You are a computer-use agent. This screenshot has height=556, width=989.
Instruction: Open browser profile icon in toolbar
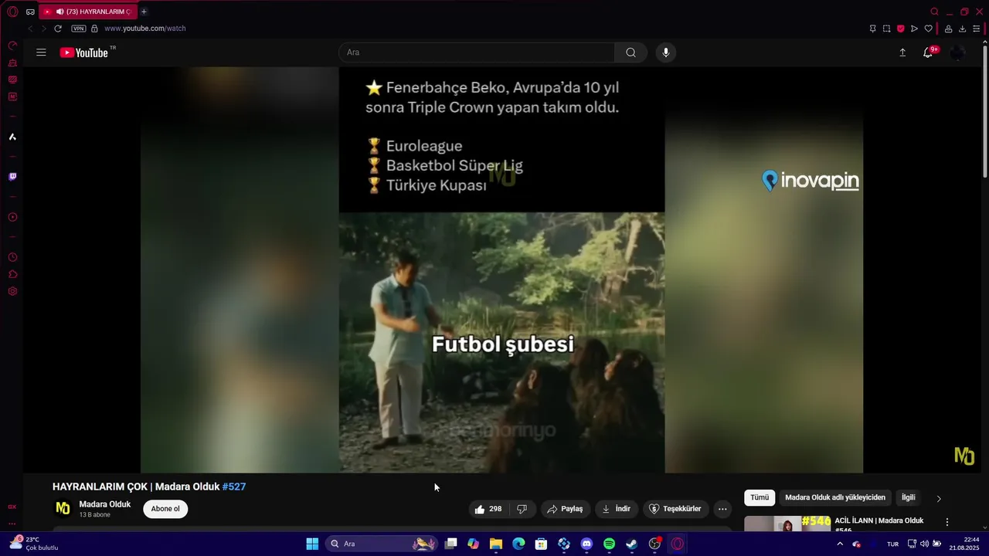pyautogui.click(x=948, y=29)
